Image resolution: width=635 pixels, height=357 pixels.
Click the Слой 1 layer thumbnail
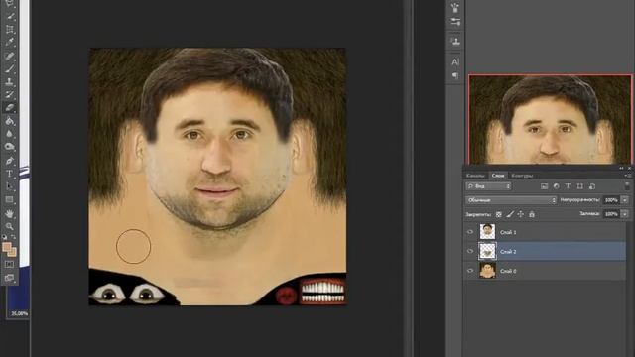click(x=487, y=232)
